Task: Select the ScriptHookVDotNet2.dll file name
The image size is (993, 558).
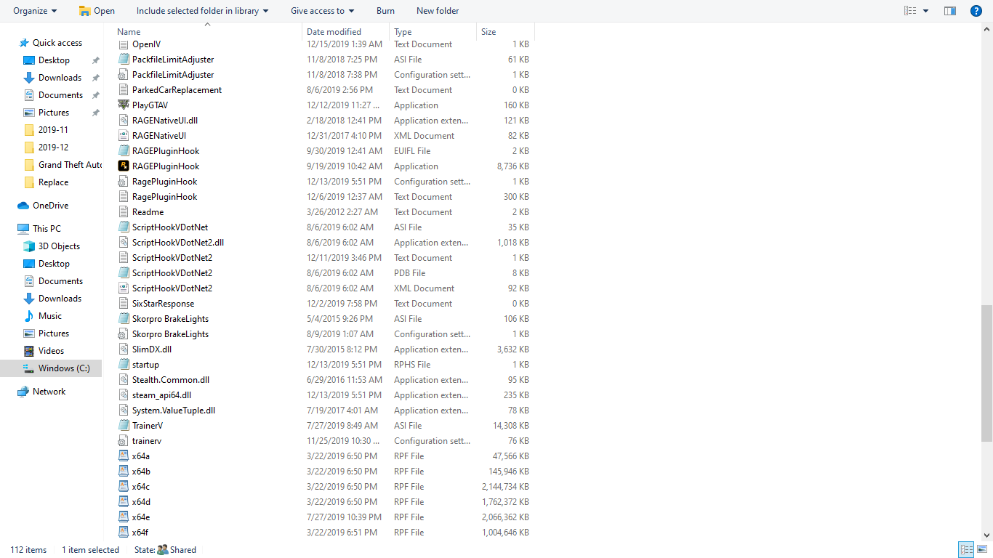Action: pos(178,243)
